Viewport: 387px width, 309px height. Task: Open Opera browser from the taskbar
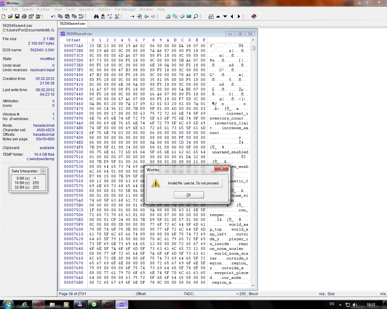coord(38,304)
